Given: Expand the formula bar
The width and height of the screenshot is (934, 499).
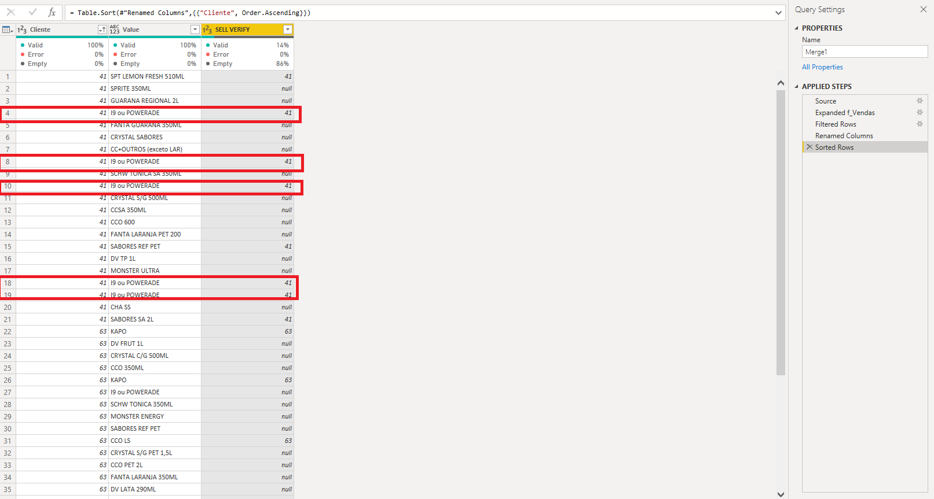Looking at the screenshot, I should point(778,13).
